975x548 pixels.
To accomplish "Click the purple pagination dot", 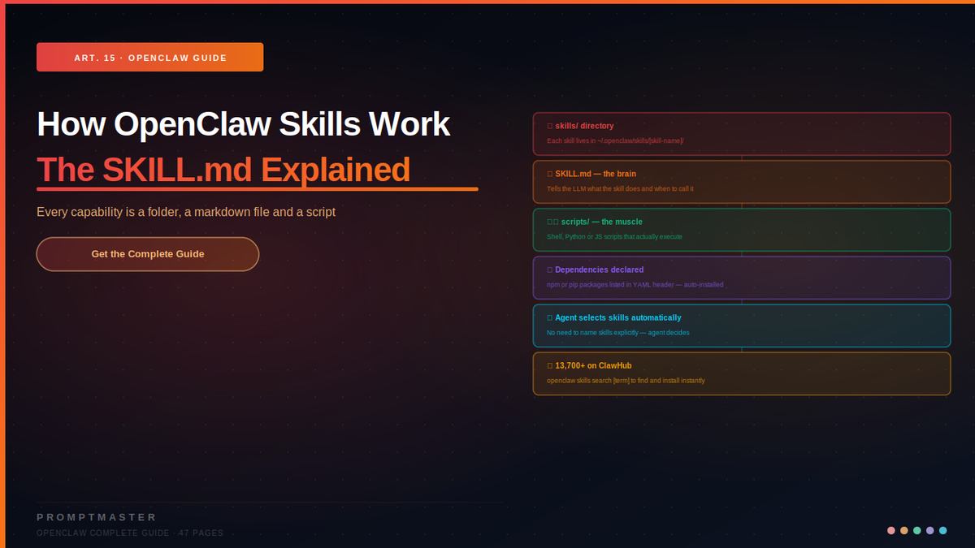I will (x=930, y=530).
